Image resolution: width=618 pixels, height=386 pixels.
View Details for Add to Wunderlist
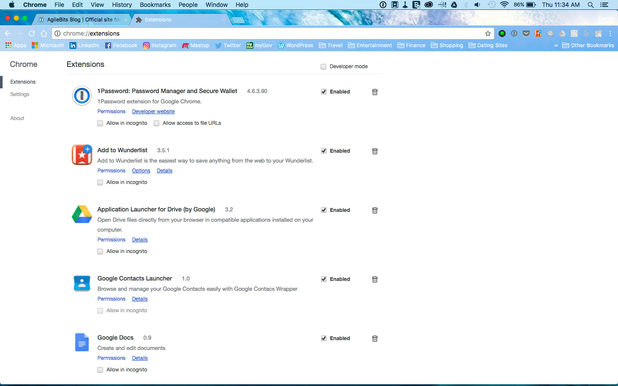(164, 171)
